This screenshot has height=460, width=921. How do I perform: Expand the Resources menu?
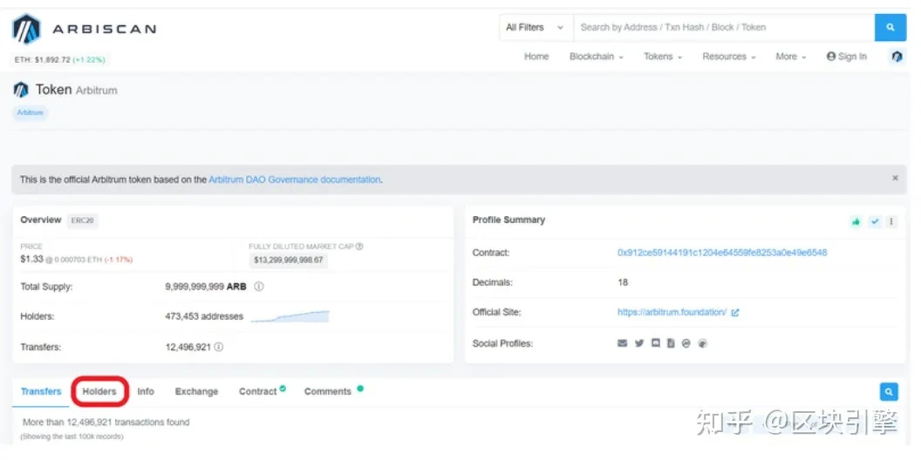(729, 57)
